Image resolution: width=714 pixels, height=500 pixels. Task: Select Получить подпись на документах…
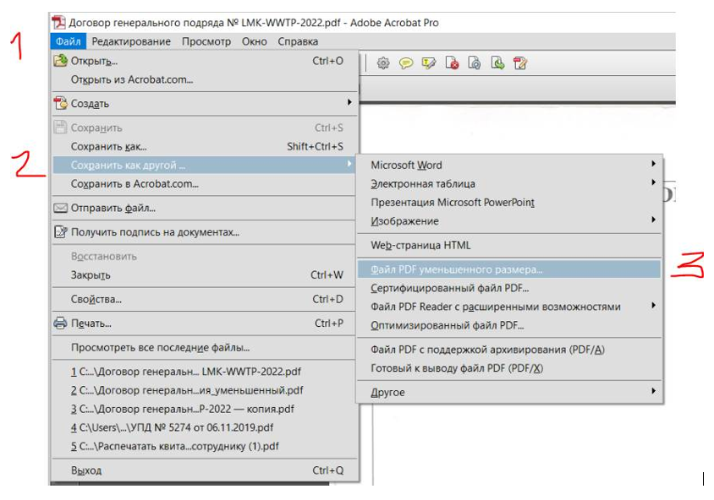coord(204,232)
